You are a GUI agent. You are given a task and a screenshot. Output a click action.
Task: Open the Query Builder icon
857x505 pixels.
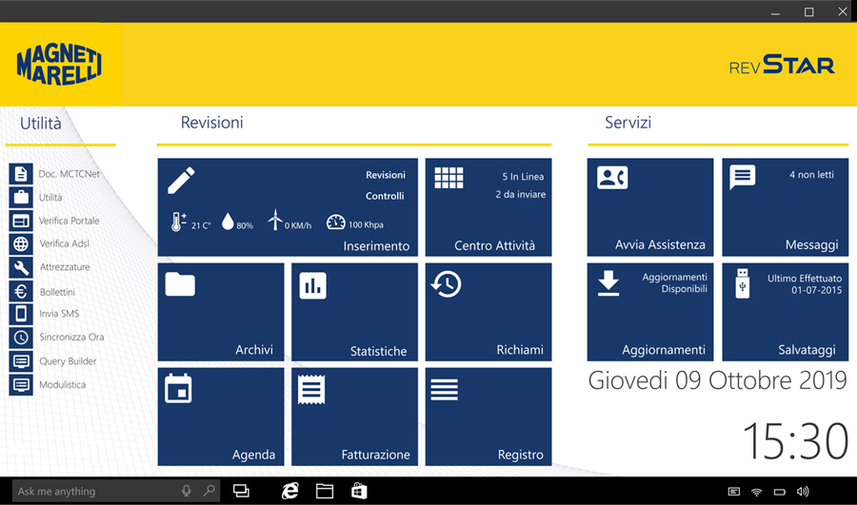[x=21, y=360]
